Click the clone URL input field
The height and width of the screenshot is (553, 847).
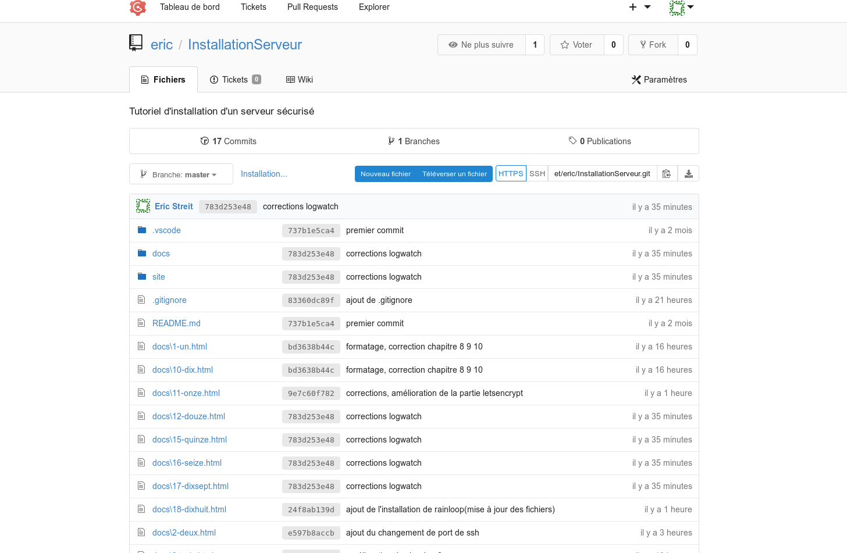tap(602, 173)
